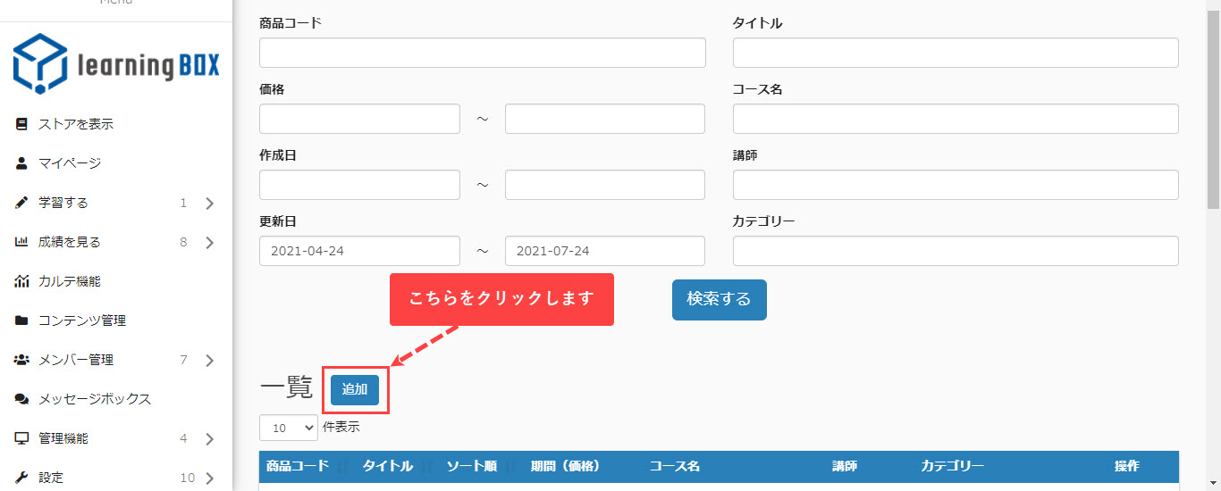Click the vertical page scrollbar
The height and width of the screenshot is (491, 1221).
[1213, 107]
